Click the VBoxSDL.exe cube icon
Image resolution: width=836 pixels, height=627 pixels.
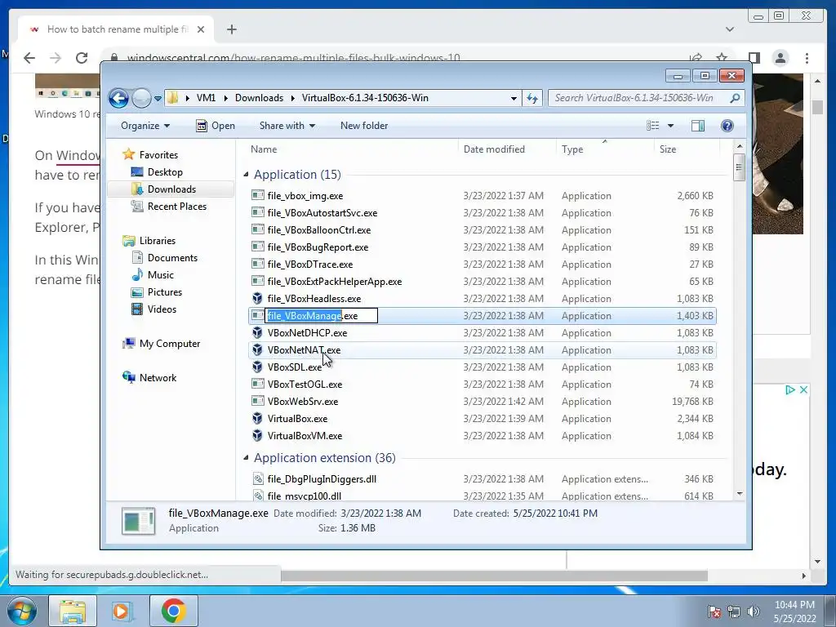pos(257,367)
